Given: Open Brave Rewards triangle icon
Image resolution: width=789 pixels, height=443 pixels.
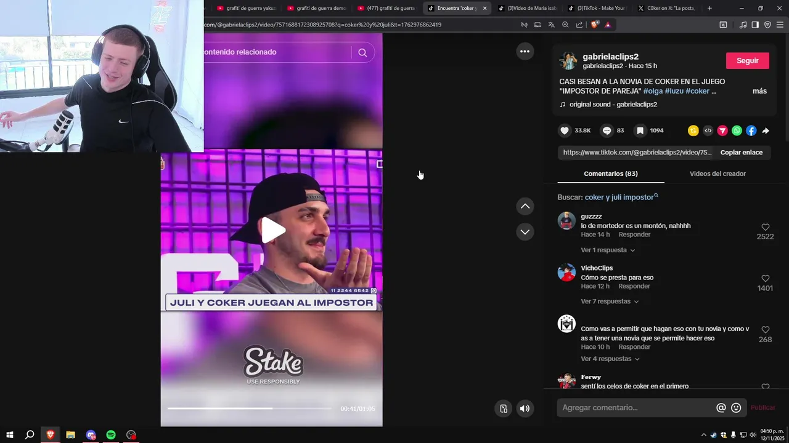Looking at the screenshot, I should click(608, 25).
